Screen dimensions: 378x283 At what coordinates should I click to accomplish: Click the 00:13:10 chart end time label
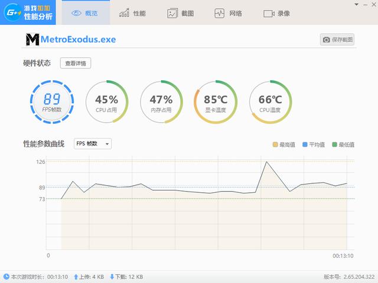tap(343, 256)
